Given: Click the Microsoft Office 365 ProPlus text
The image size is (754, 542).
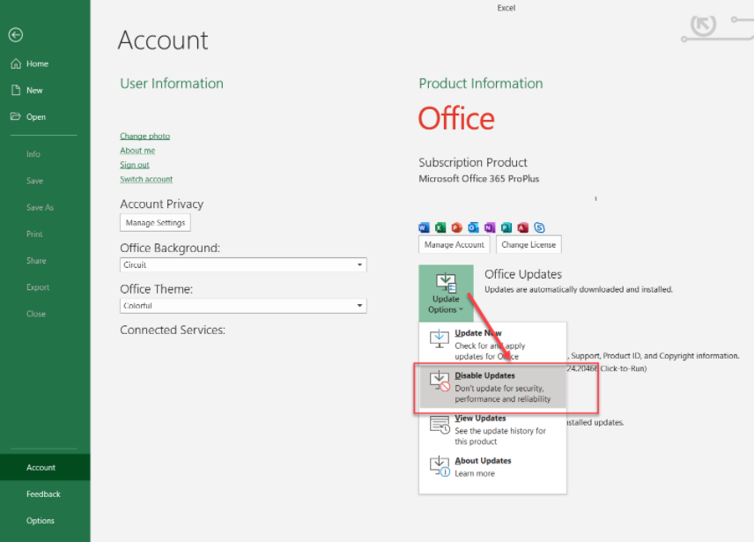Looking at the screenshot, I should click(478, 178).
